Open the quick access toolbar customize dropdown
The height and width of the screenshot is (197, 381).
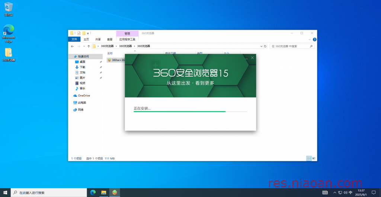pos(88,33)
